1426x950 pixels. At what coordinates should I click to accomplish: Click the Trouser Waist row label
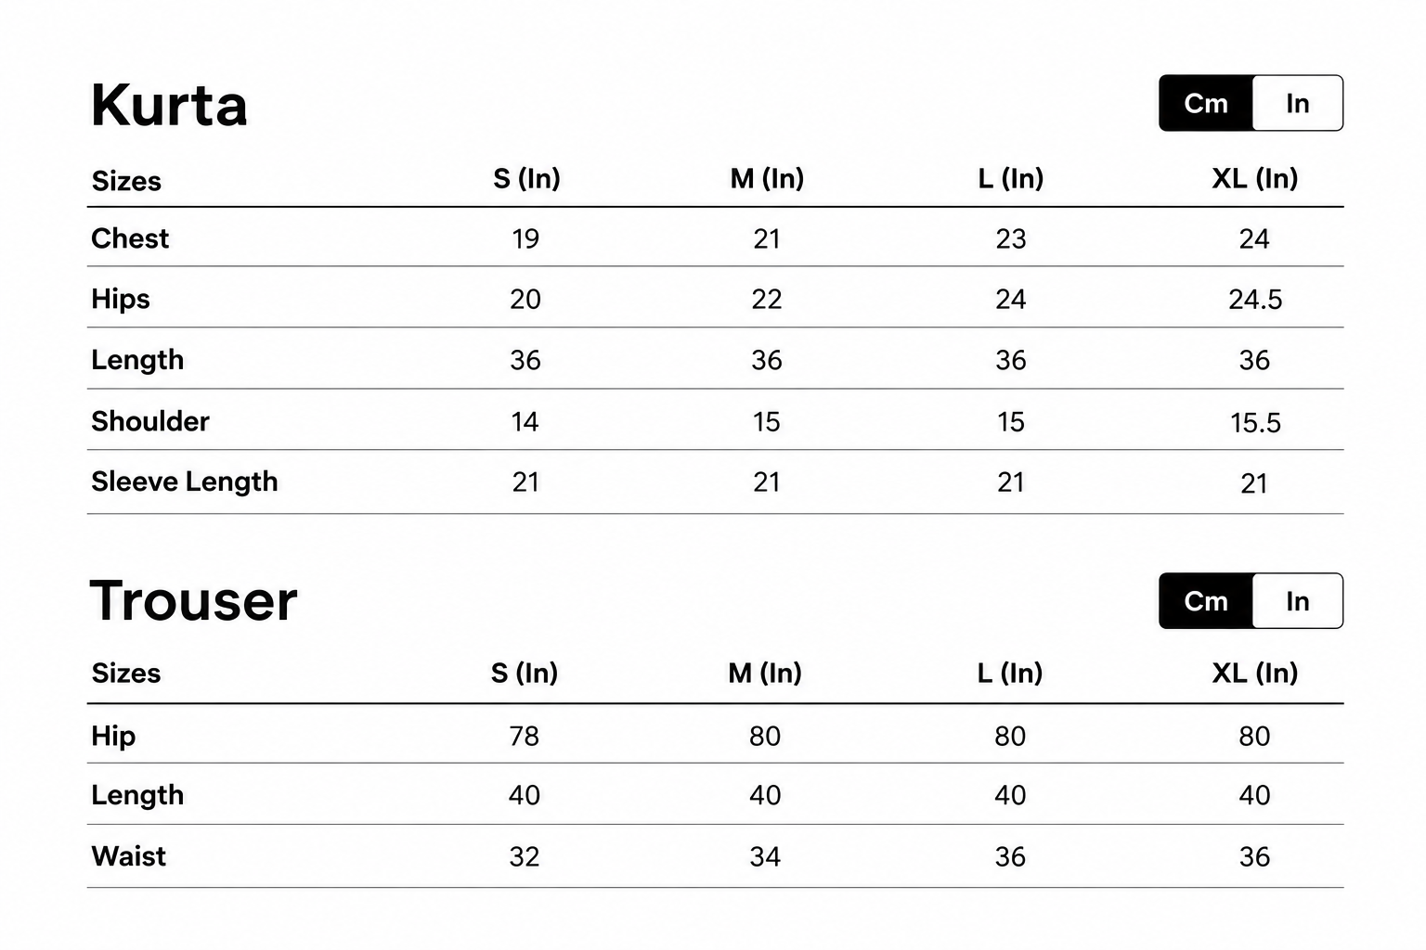(x=129, y=856)
